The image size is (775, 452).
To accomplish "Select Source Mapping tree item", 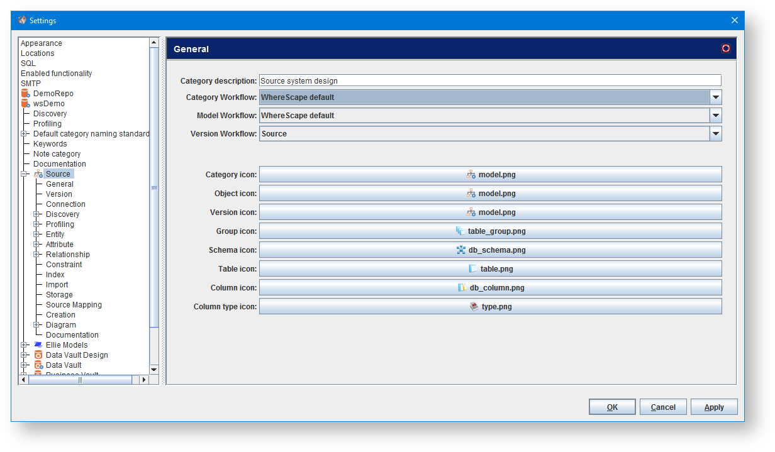I will [x=74, y=305].
